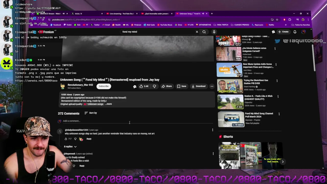
Task: Dislike the video with the thumbs-down icon
Action: (154, 86)
